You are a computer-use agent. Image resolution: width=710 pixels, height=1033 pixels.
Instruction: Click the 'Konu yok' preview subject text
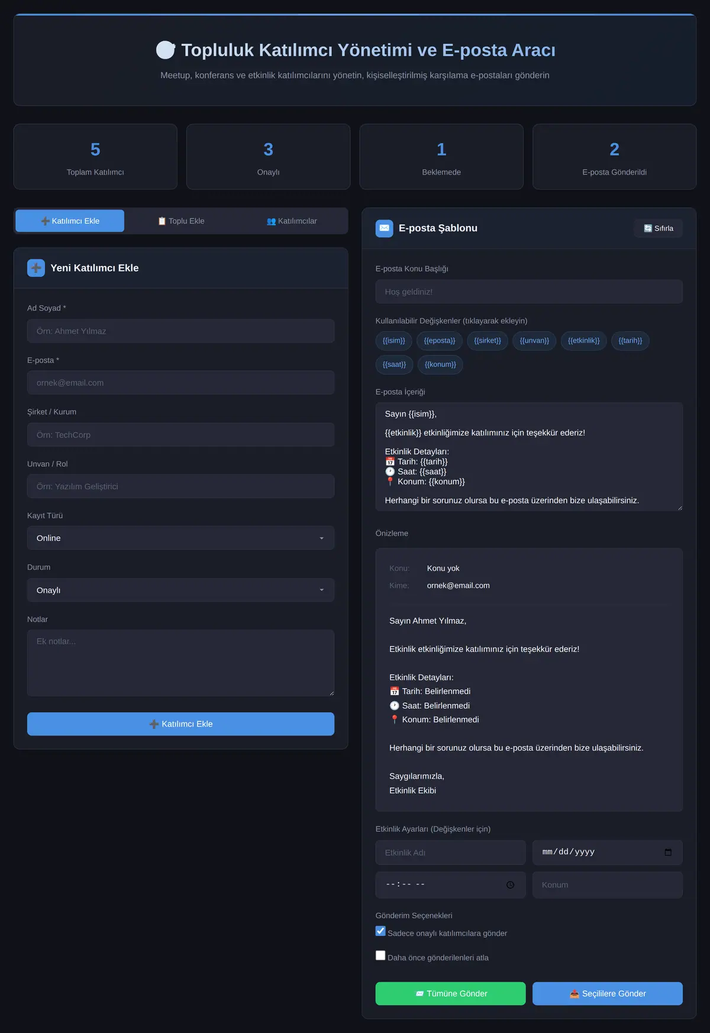pyautogui.click(x=443, y=569)
